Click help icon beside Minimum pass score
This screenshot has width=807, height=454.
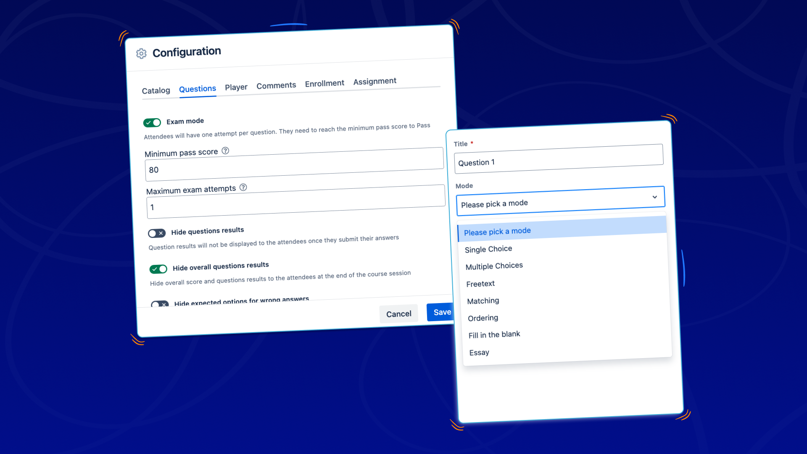coord(225,150)
